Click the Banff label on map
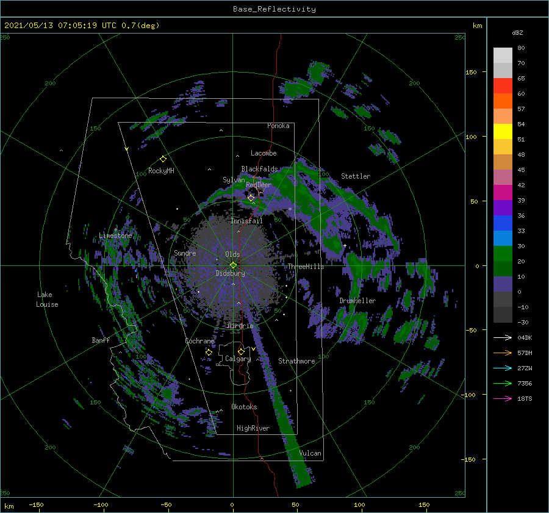 click(101, 340)
